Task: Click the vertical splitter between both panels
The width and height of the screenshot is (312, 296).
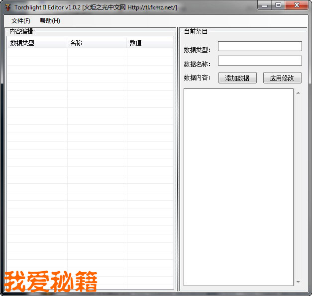Action: [177, 159]
